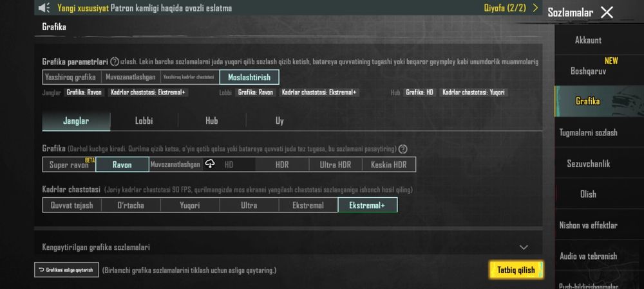This screenshot has width=644, height=289.
Task: Switch to the Hub tab
Action: (212, 121)
